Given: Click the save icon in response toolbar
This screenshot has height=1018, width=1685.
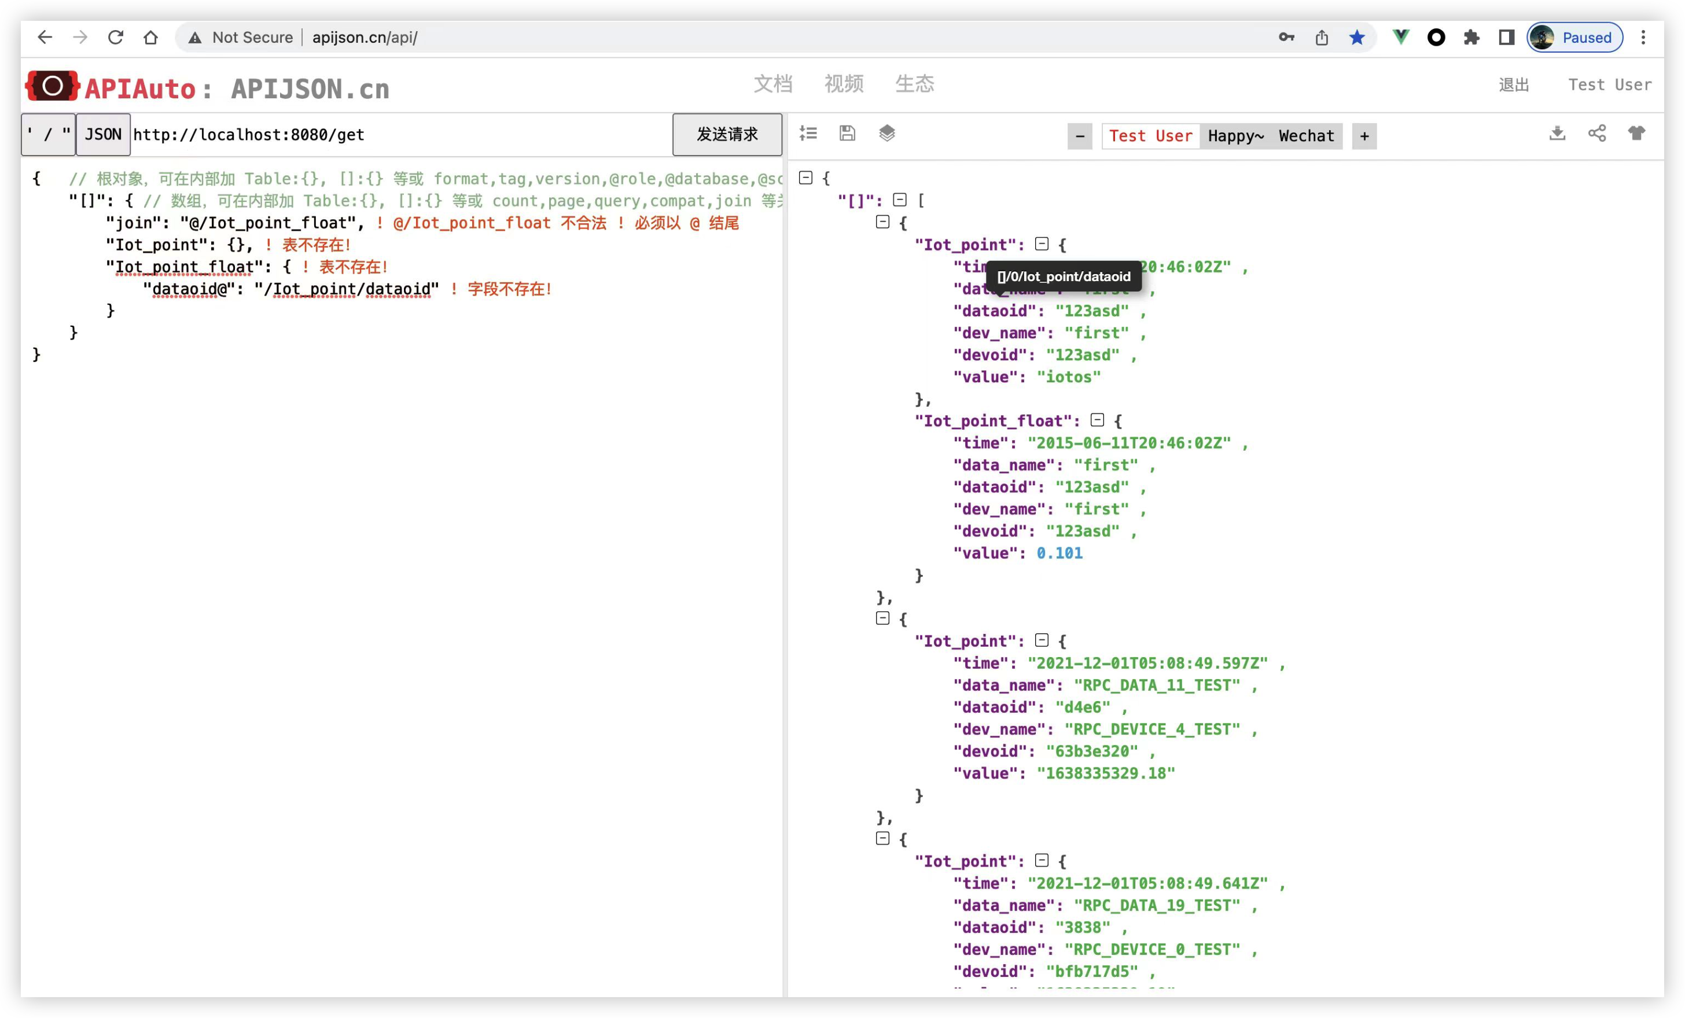Looking at the screenshot, I should [x=847, y=133].
